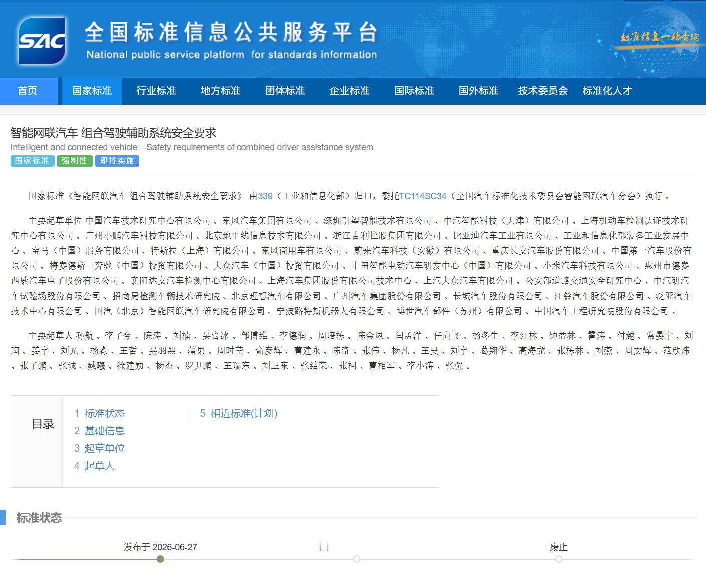Click the 即将实施 status tag

[117, 161]
